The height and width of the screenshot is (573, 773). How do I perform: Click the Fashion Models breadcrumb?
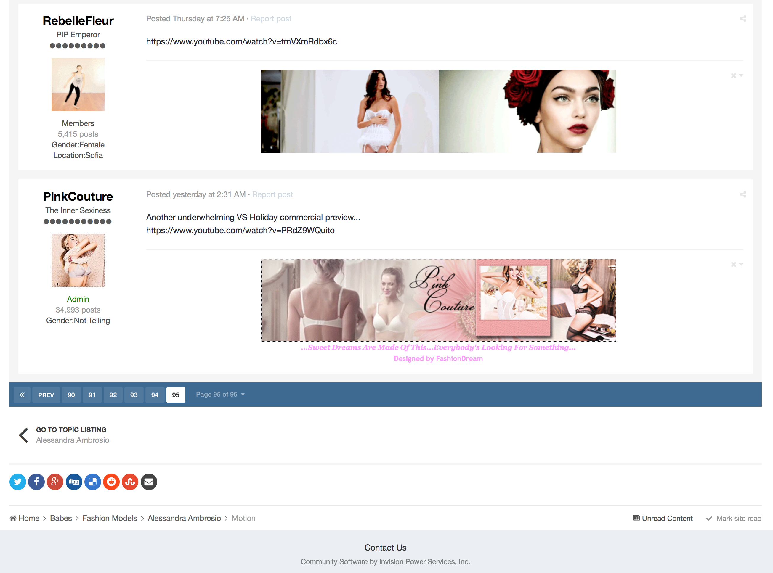click(109, 518)
